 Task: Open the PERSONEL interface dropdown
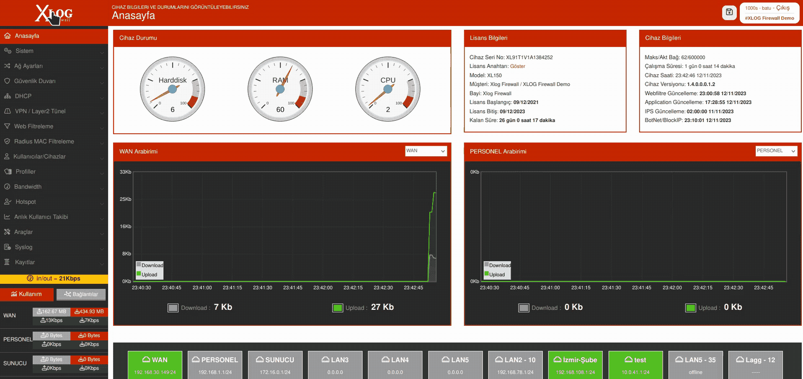(x=776, y=151)
